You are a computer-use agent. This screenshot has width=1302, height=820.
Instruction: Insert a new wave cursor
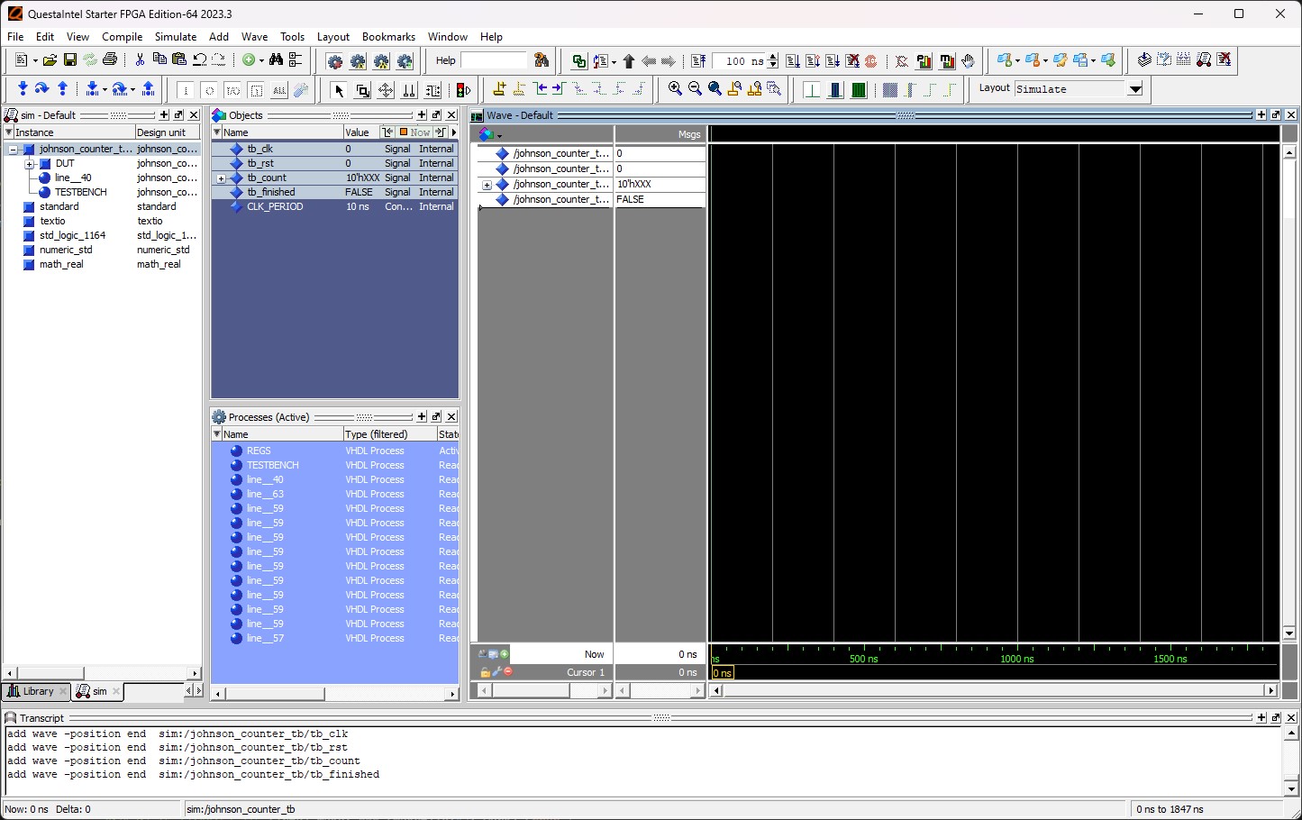click(x=498, y=89)
